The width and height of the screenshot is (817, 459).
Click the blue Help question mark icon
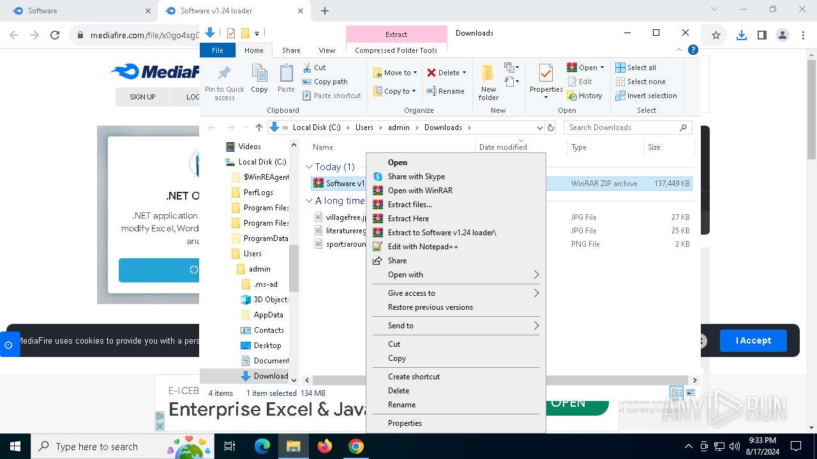click(x=693, y=50)
